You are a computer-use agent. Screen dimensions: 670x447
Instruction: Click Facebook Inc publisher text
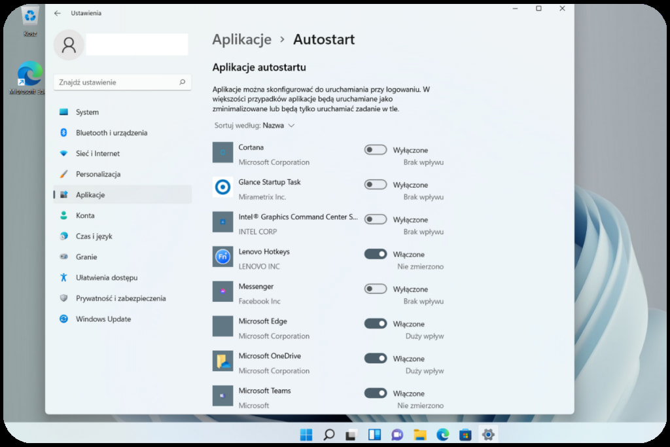pos(259,301)
